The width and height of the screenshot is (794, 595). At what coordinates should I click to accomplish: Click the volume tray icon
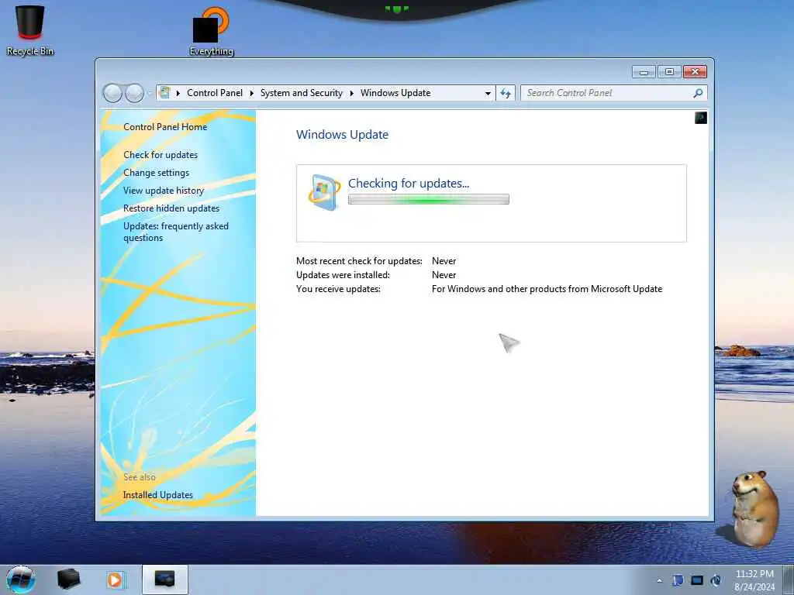tap(716, 580)
